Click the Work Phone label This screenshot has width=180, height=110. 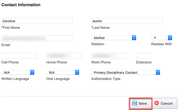(101, 62)
